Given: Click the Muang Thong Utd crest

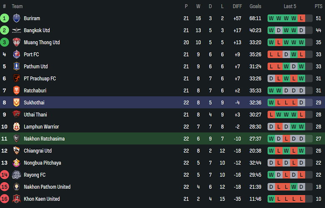Looking at the screenshot, I should tap(16, 42).
